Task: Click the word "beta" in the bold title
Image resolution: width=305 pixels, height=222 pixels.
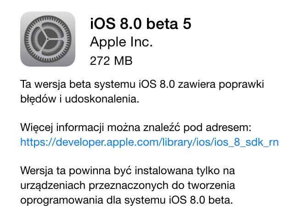Action: pos(162,23)
